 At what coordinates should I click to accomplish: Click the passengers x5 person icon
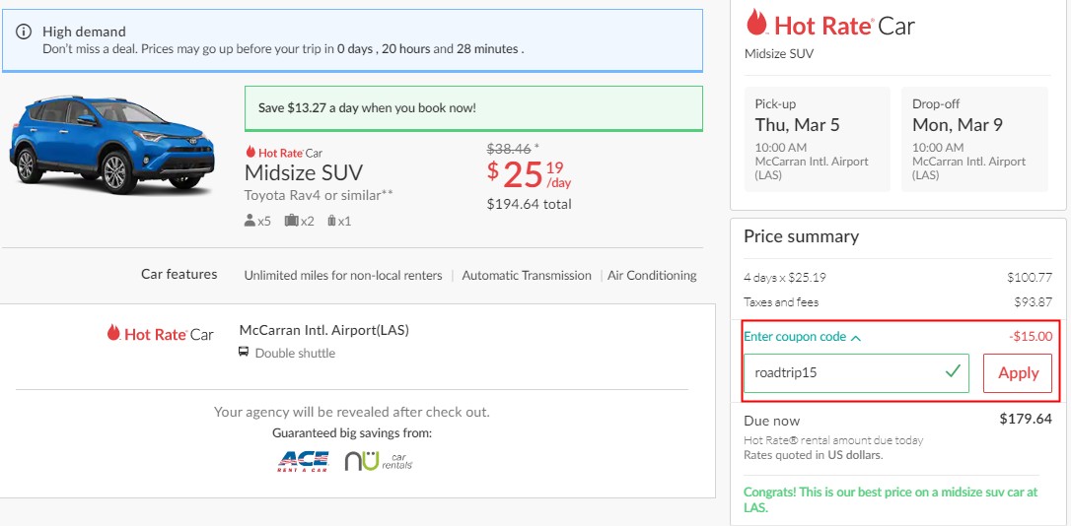[250, 221]
